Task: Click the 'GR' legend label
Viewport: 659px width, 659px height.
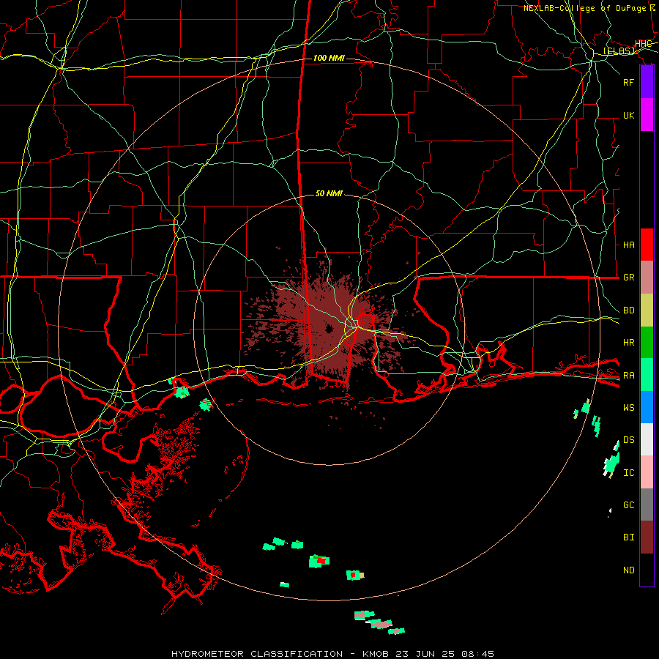Action: click(628, 278)
